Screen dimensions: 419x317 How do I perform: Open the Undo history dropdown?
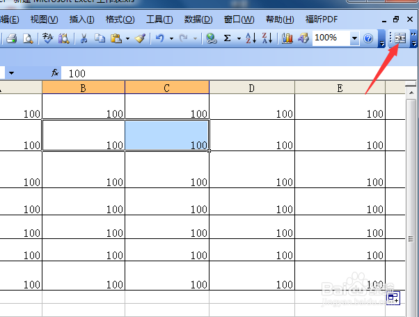click(171, 39)
